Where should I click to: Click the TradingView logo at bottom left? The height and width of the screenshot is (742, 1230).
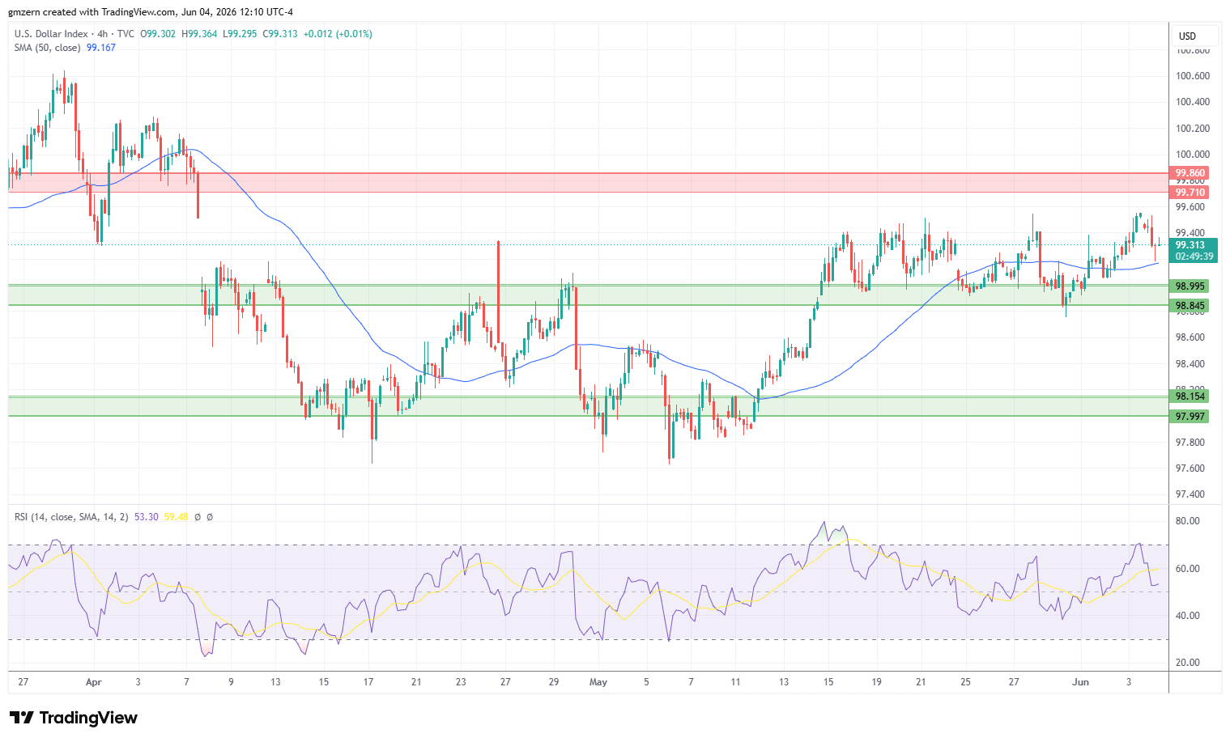tap(74, 718)
